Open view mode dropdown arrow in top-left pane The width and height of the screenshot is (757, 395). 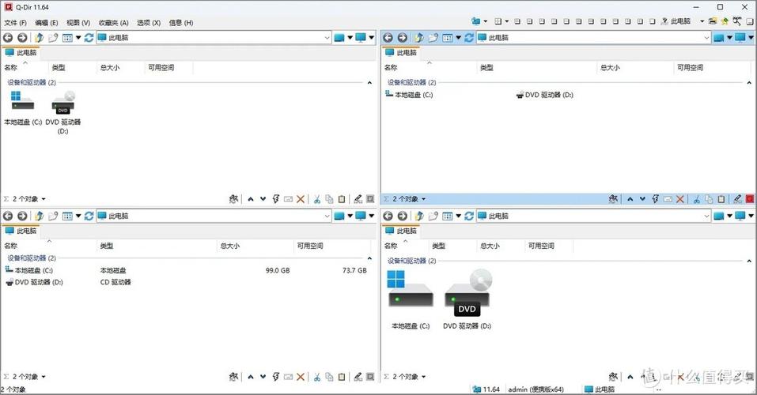(x=78, y=38)
